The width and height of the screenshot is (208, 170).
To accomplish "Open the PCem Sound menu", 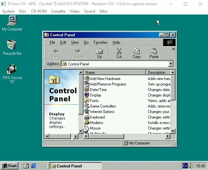I will [x=90, y=11].
